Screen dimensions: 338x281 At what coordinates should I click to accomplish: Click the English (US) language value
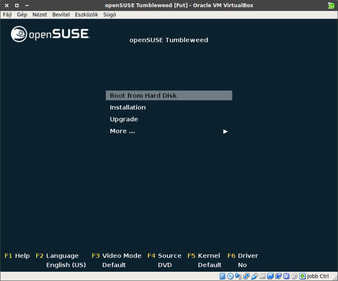pyautogui.click(x=66, y=265)
